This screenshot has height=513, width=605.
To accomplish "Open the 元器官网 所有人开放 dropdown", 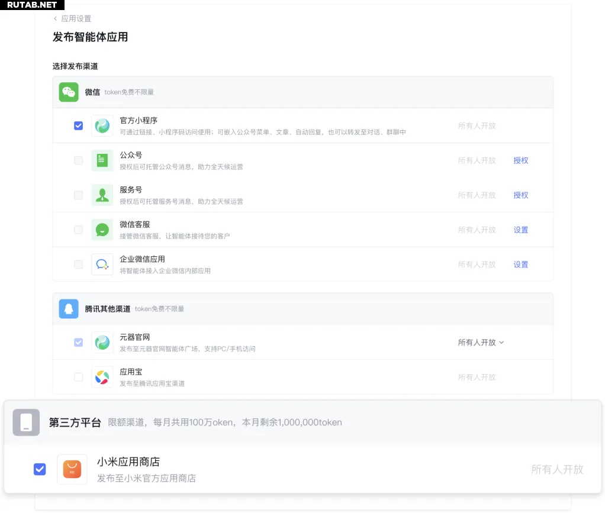I will point(481,343).
